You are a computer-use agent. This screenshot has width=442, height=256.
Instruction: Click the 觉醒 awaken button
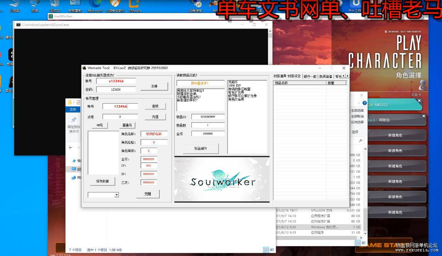point(148,194)
